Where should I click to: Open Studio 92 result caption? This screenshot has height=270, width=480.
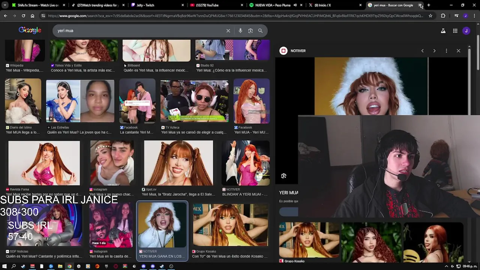click(x=231, y=70)
